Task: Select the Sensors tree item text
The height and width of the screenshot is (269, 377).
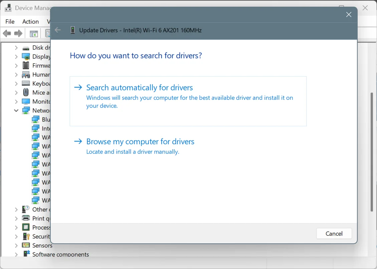Action: coord(42,245)
